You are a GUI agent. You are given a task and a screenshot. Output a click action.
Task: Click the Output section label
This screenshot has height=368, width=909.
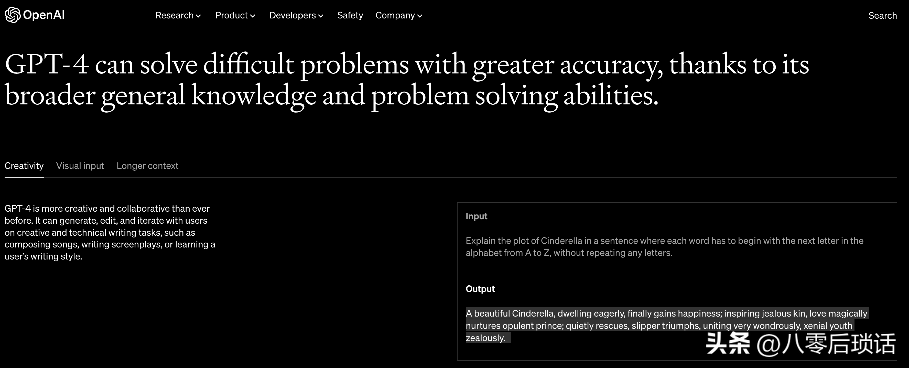(x=480, y=289)
